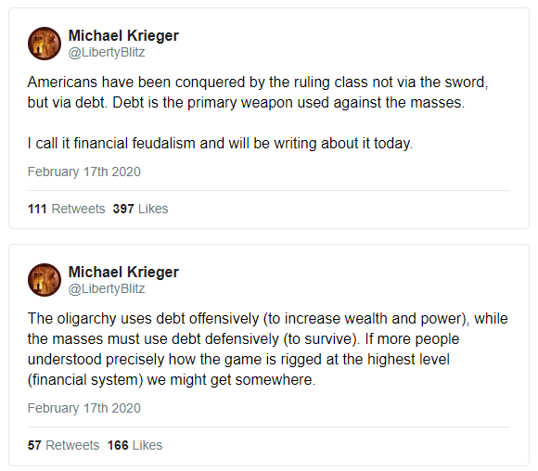This screenshot has width=538, height=471.
Task: View 57 Retweets on second tweet
Action: click(x=63, y=445)
